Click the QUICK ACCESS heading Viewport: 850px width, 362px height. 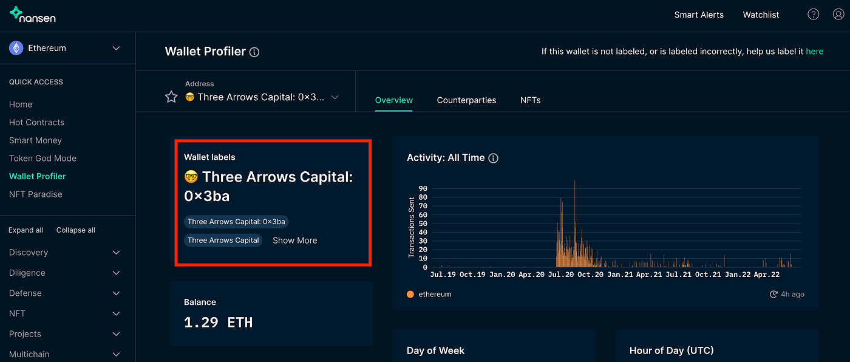(36, 82)
